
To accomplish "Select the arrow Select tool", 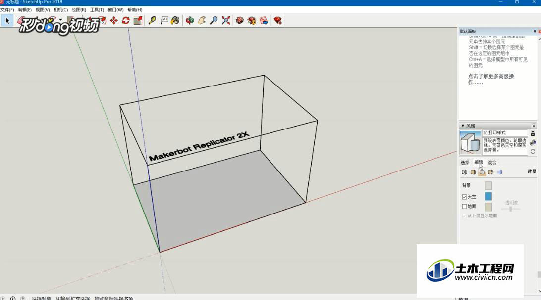I will click(x=7, y=21).
